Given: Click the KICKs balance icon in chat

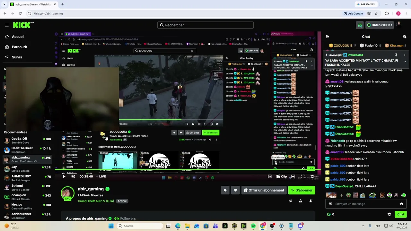Looking at the screenshot, I should click(329, 214).
